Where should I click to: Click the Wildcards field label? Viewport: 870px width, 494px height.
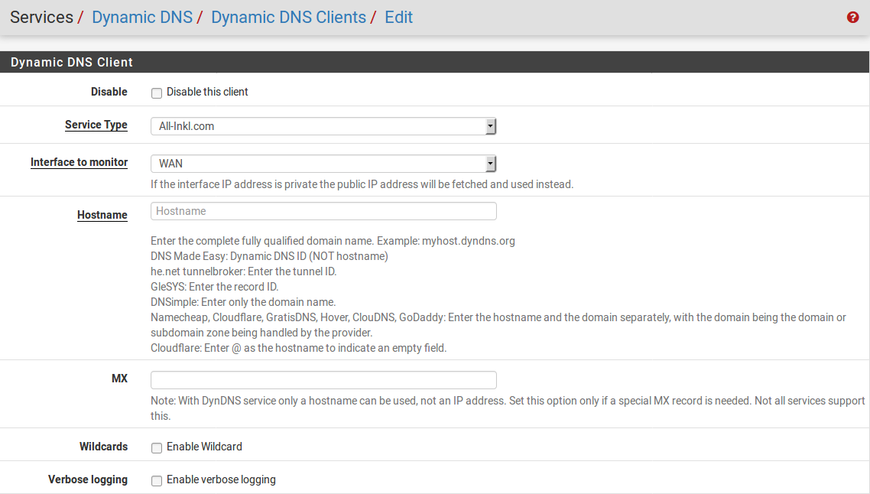click(103, 447)
